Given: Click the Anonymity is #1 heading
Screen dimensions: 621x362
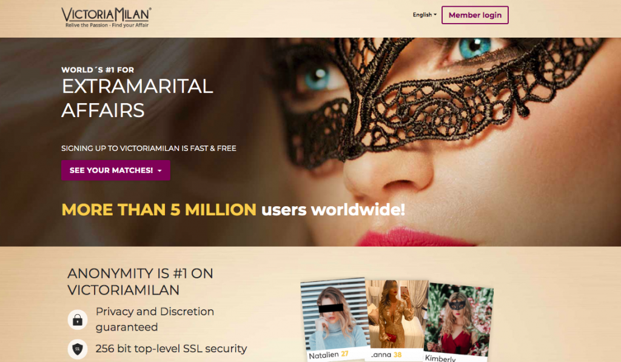Looking at the screenshot, I should coord(140,281).
